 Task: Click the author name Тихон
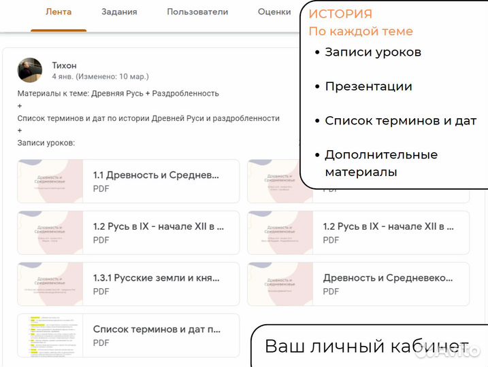click(x=64, y=65)
